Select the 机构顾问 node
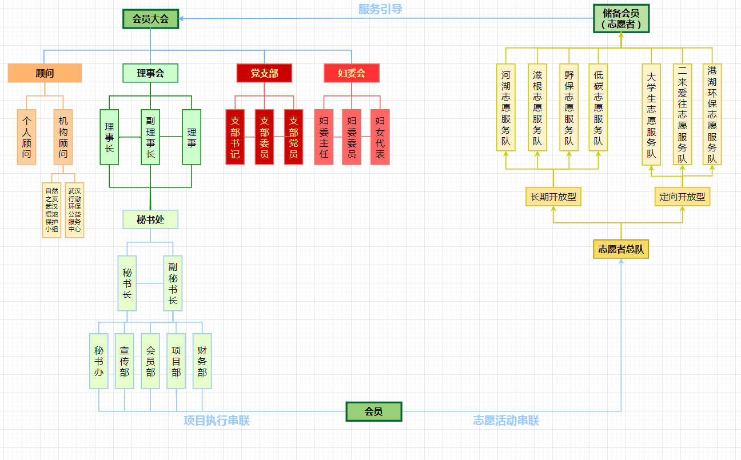 pos(63,137)
